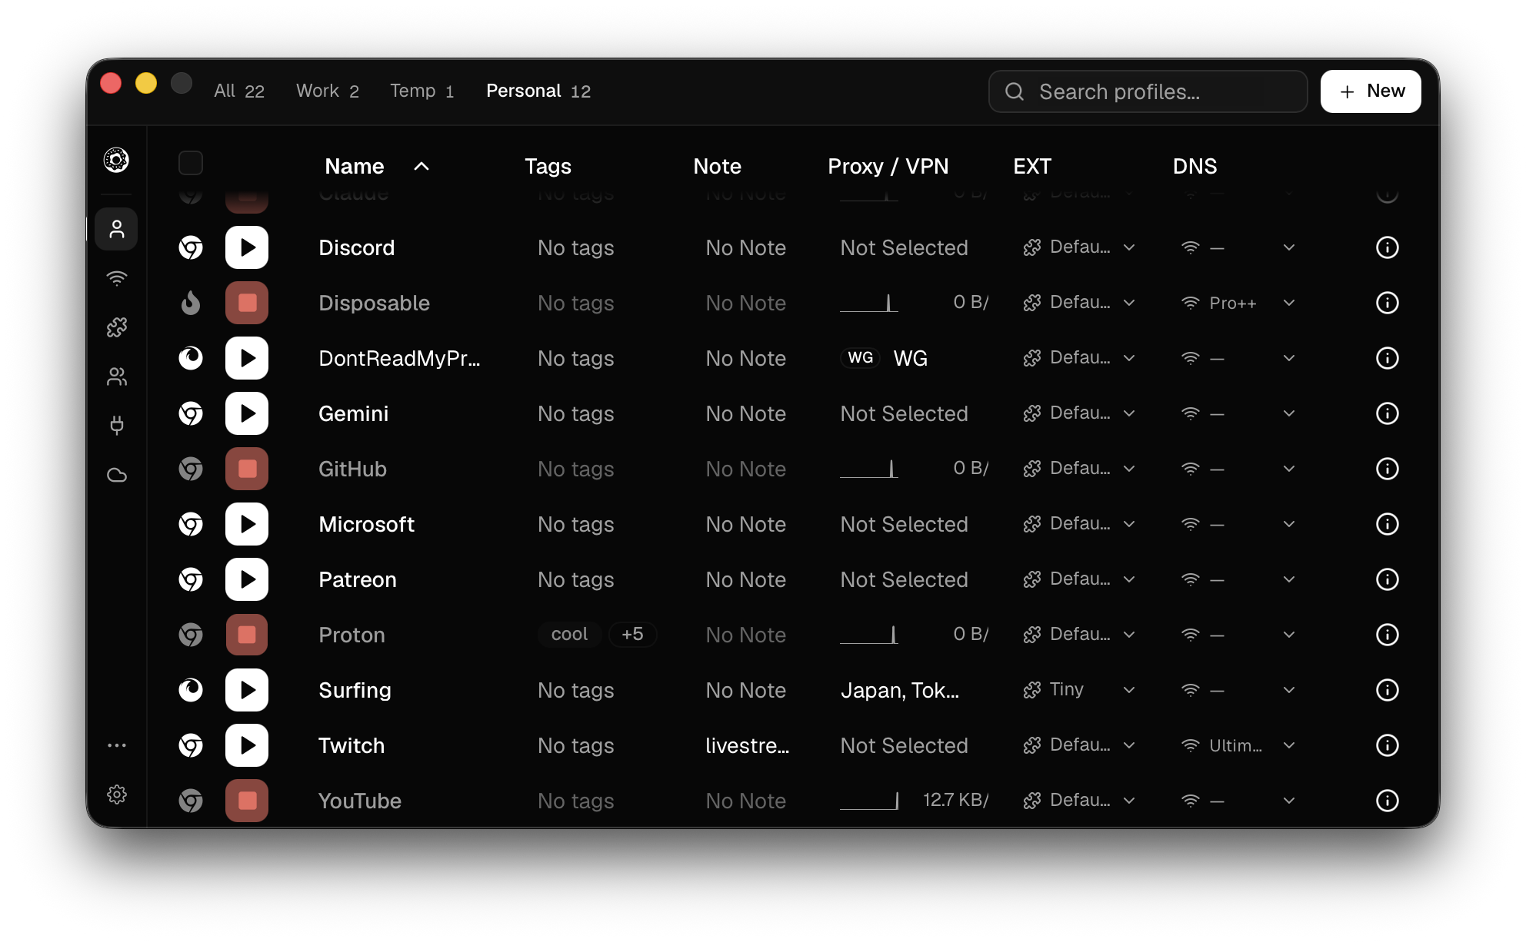
Task: Open the EXT dropdown for GitHub
Action: pyautogui.click(x=1079, y=469)
